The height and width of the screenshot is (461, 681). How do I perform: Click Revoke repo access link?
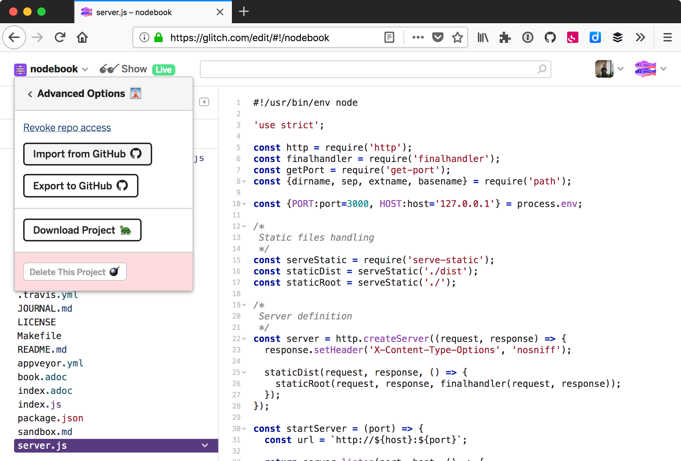(67, 127)
